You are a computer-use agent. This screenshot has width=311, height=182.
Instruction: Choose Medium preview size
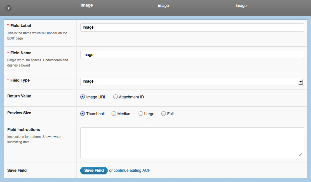pyautogui.click(x=114, y=114)
